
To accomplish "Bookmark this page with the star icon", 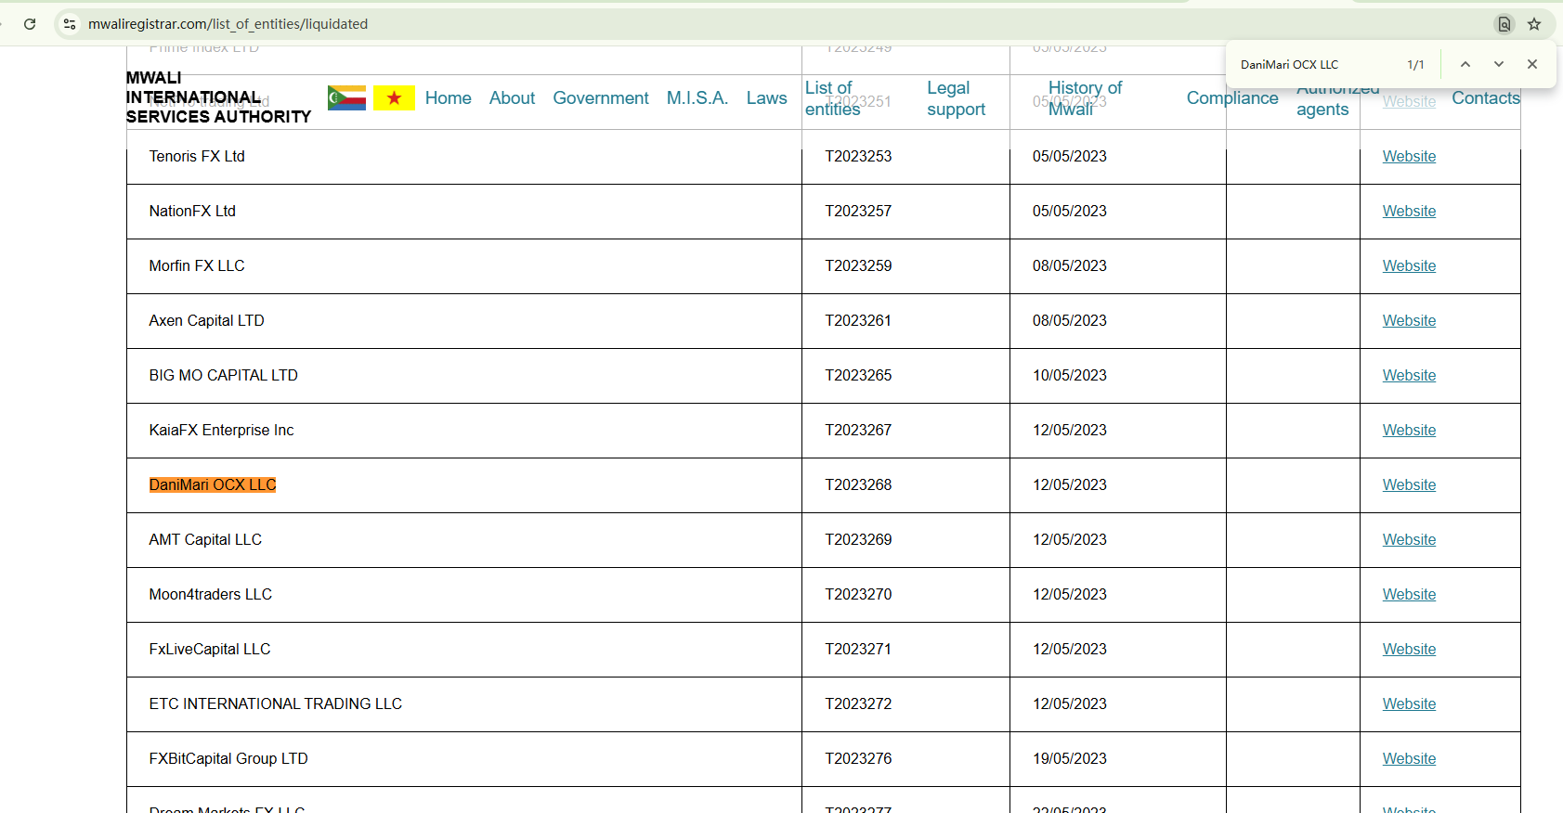I will point(1534,24).
